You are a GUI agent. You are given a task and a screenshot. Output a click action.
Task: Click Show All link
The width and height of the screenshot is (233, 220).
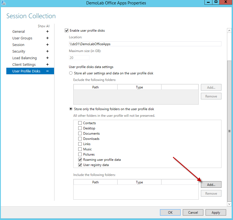44,26
